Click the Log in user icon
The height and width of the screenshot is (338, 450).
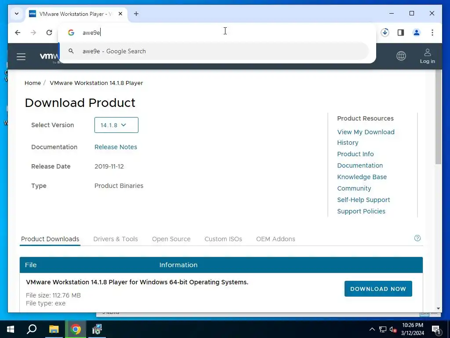(427, 56)
